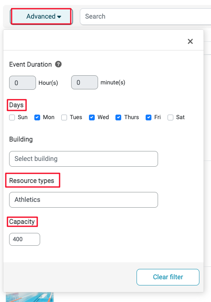Disable the Thurs checkbox

click(x=118, y=117)
